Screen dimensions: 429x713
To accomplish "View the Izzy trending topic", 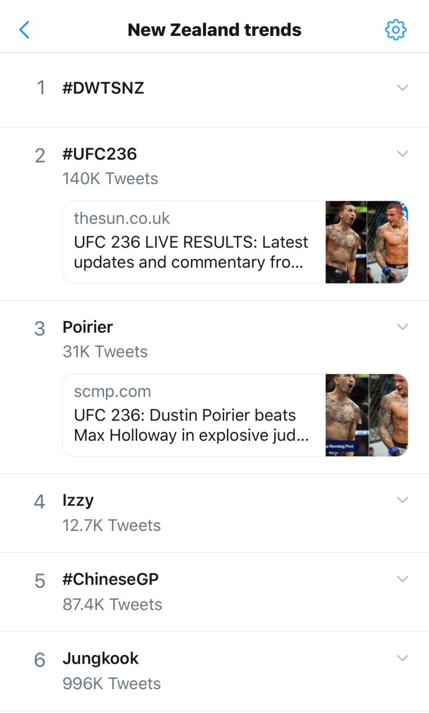I will coord(78,500).
